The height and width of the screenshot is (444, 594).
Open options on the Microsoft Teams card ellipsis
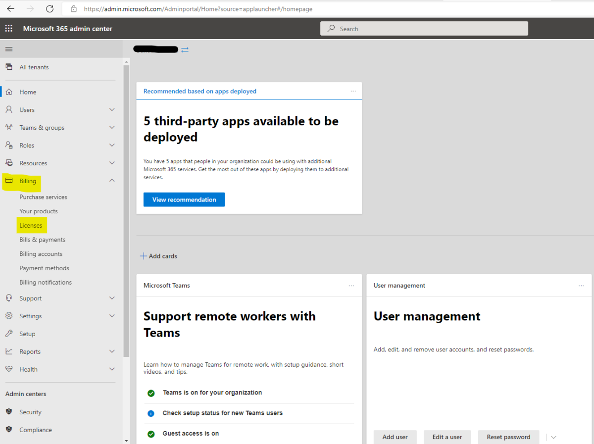coord(351,286)
